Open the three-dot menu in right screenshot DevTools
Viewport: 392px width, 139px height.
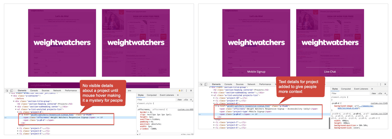click(381, 84)
